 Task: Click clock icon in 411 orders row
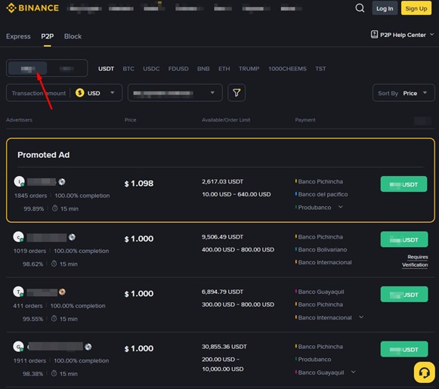point(54,319)
